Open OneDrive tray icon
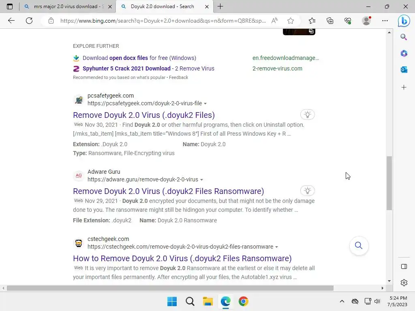Image resolution: width=415 pixels, height=311 pixels. 355,301
